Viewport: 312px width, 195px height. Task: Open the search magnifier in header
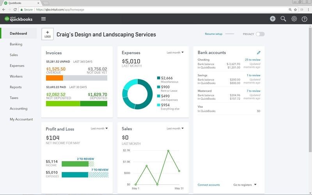[284, 19]
